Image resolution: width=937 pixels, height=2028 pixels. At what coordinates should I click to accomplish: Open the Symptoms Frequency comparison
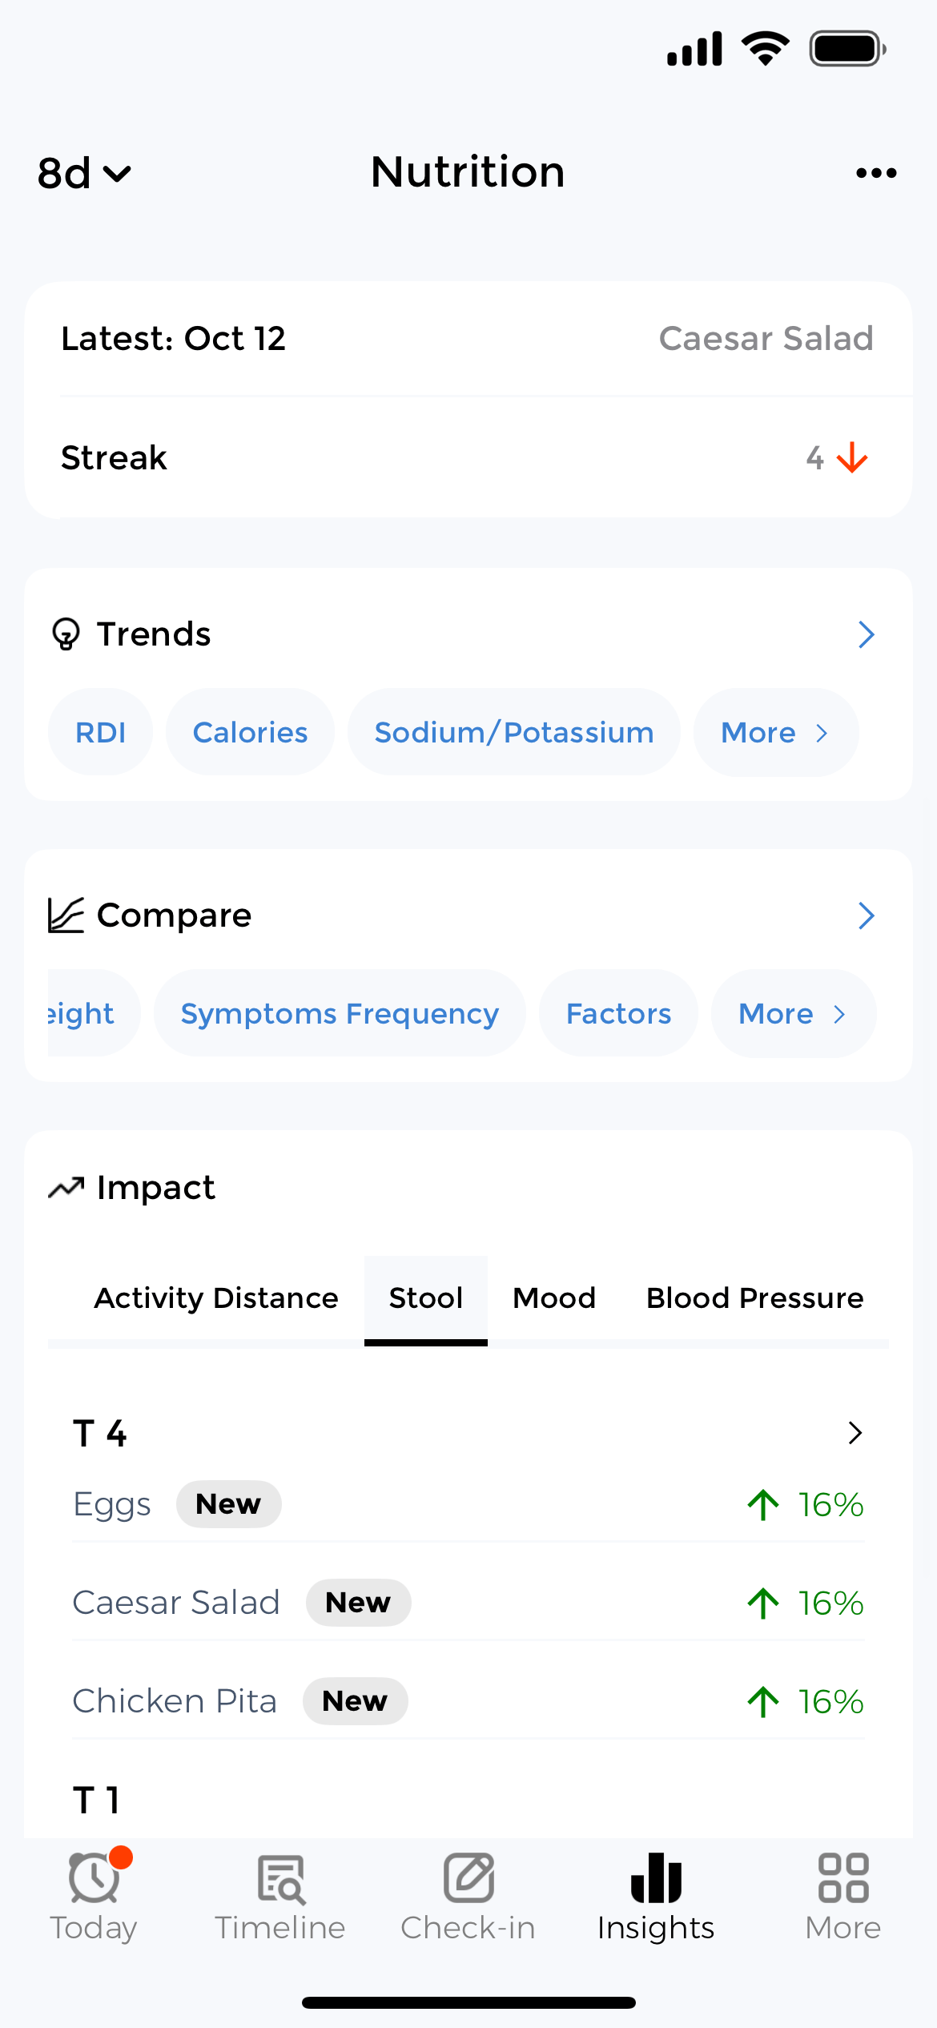tap(340, 1013)
